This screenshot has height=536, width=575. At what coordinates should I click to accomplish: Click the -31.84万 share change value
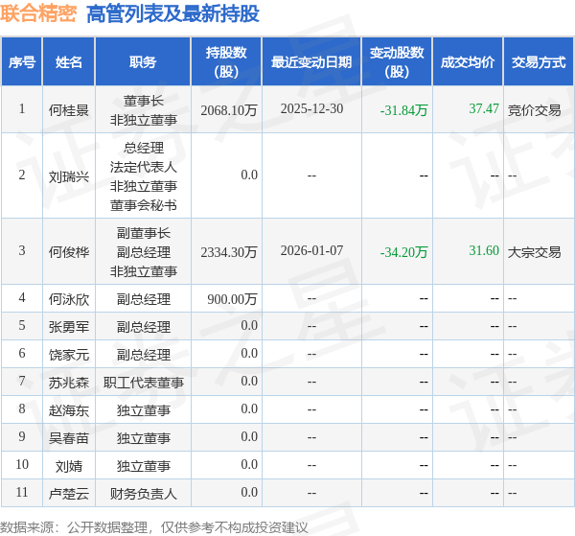(403, 110)
